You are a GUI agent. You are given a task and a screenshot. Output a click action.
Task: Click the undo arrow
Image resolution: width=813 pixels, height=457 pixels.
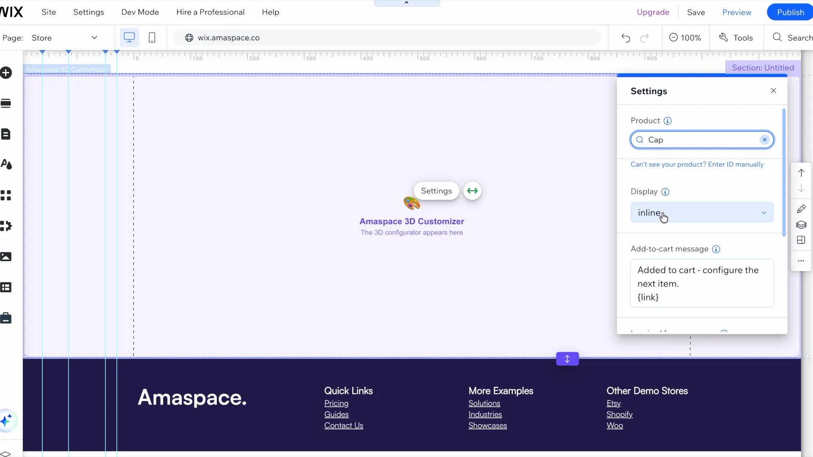626,38
